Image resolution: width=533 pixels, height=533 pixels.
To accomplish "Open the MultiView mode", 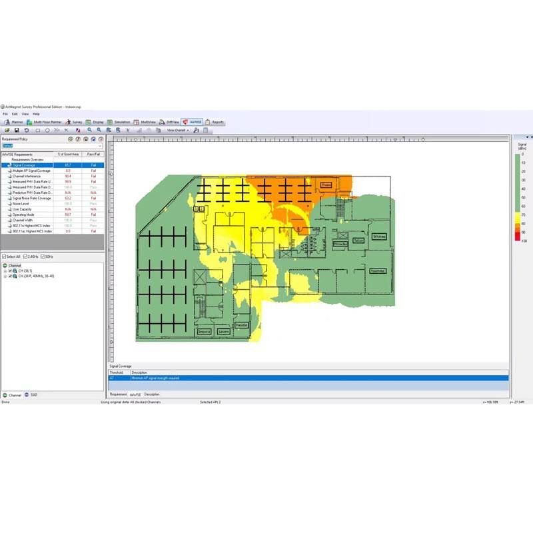I will 145,122.
